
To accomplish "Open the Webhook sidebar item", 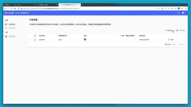I will pyautogui.click(x=12, y=28).
